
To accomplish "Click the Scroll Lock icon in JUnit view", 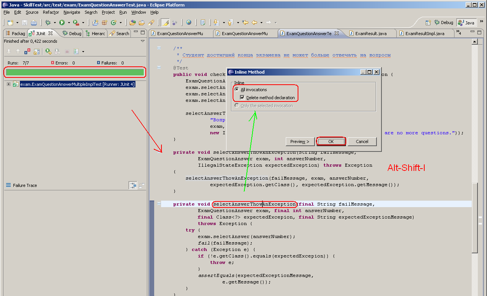I will [x=37, y=51].
